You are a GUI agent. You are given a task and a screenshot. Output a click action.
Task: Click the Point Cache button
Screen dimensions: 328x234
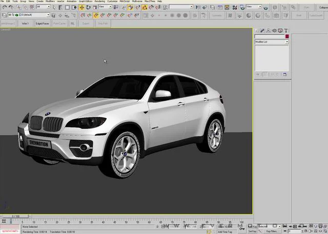(x=59, y=24)
